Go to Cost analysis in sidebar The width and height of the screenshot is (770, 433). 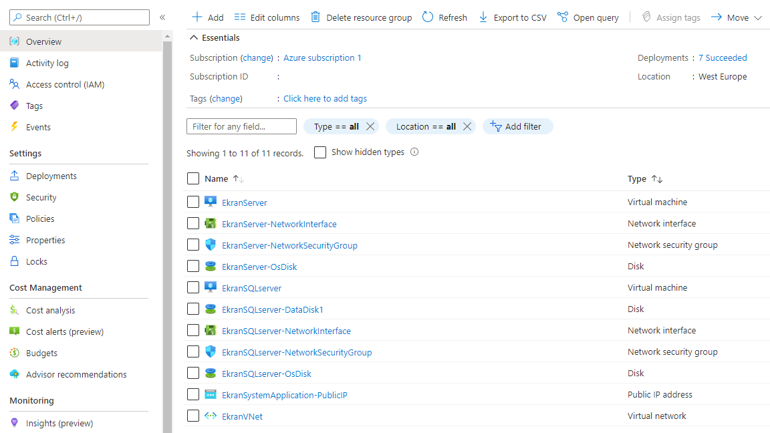point(50,311)
